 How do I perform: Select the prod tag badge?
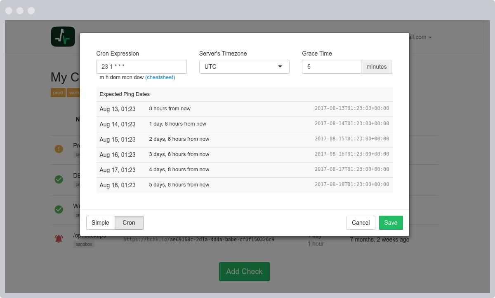tap(58, 92)
